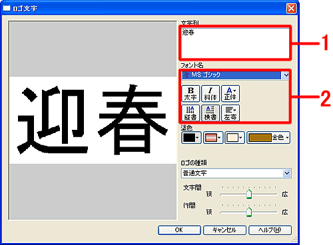Open the black fill color picker

click(x=191, y=138)
